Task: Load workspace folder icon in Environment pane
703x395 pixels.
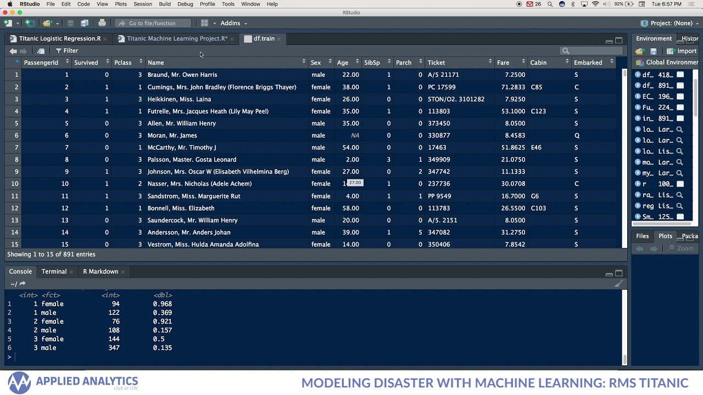Action: pos(640,51)
